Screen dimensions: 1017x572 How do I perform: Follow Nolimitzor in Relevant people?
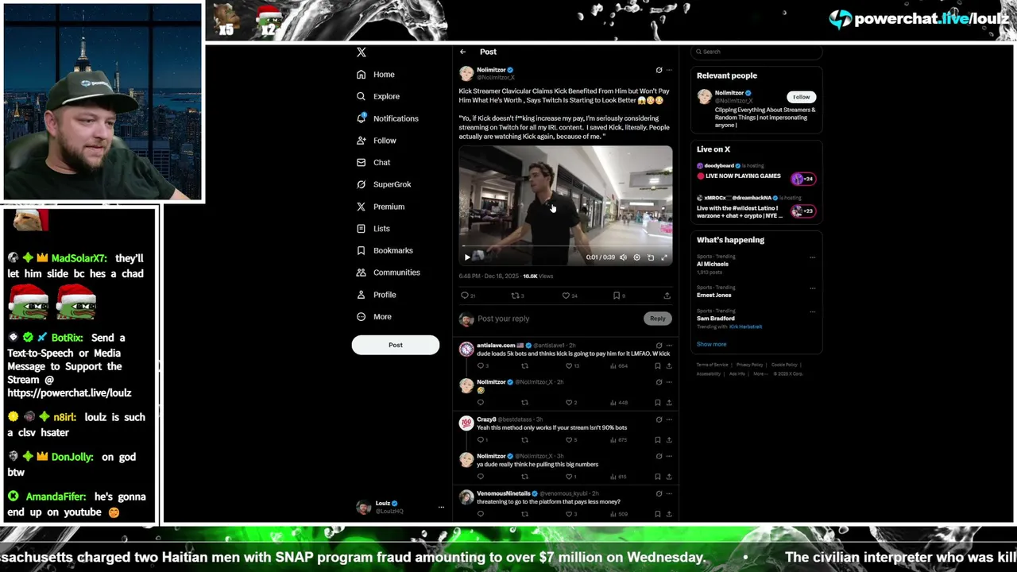coord(801,97)
